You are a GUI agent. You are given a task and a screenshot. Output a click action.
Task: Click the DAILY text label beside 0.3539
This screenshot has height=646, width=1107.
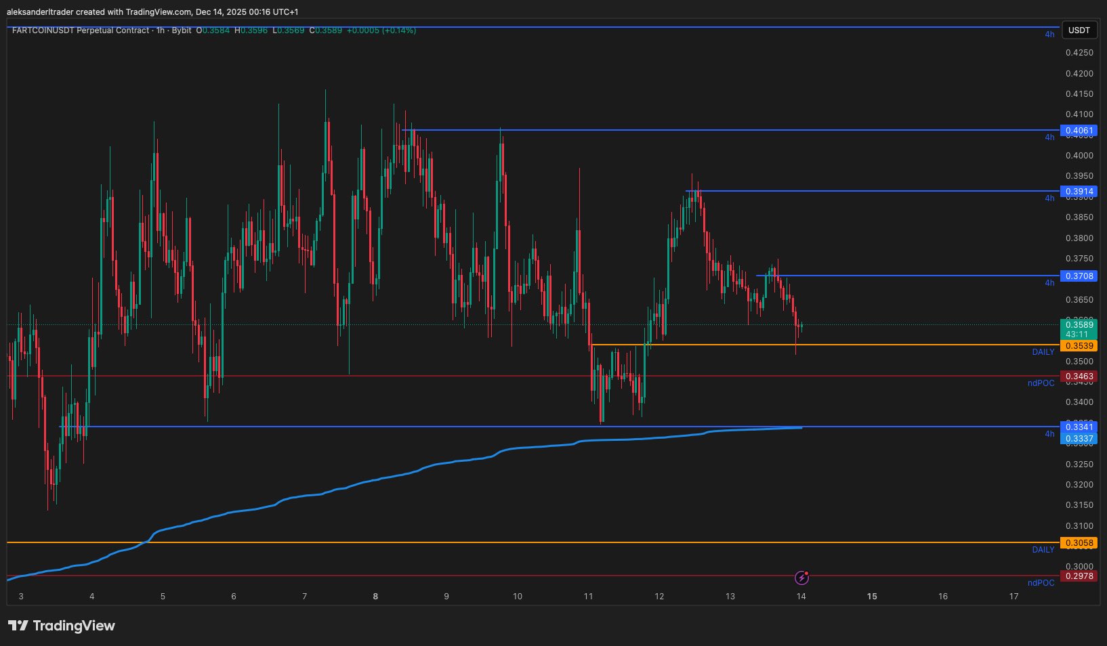(x=1043, y=352)
